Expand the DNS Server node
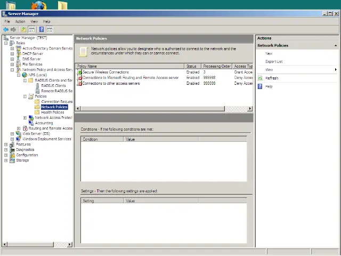Viewport: 341px width, 256px height. tap(12, 59)
